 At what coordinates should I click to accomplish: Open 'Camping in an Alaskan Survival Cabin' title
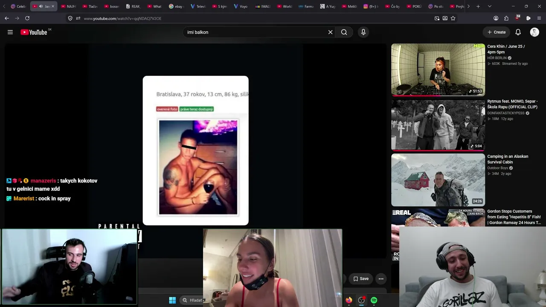[x=508, y=159]
